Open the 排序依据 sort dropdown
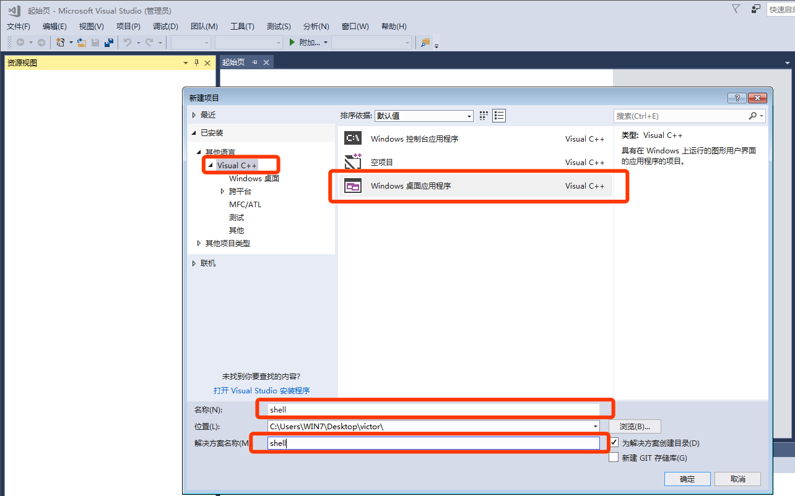 (x=424, y=116)
